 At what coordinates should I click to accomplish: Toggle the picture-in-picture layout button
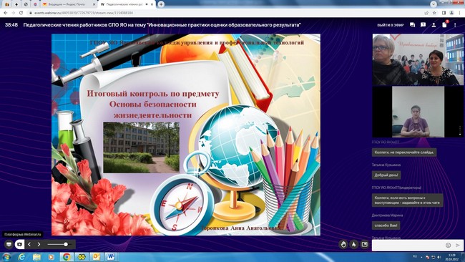pos(364,245)
